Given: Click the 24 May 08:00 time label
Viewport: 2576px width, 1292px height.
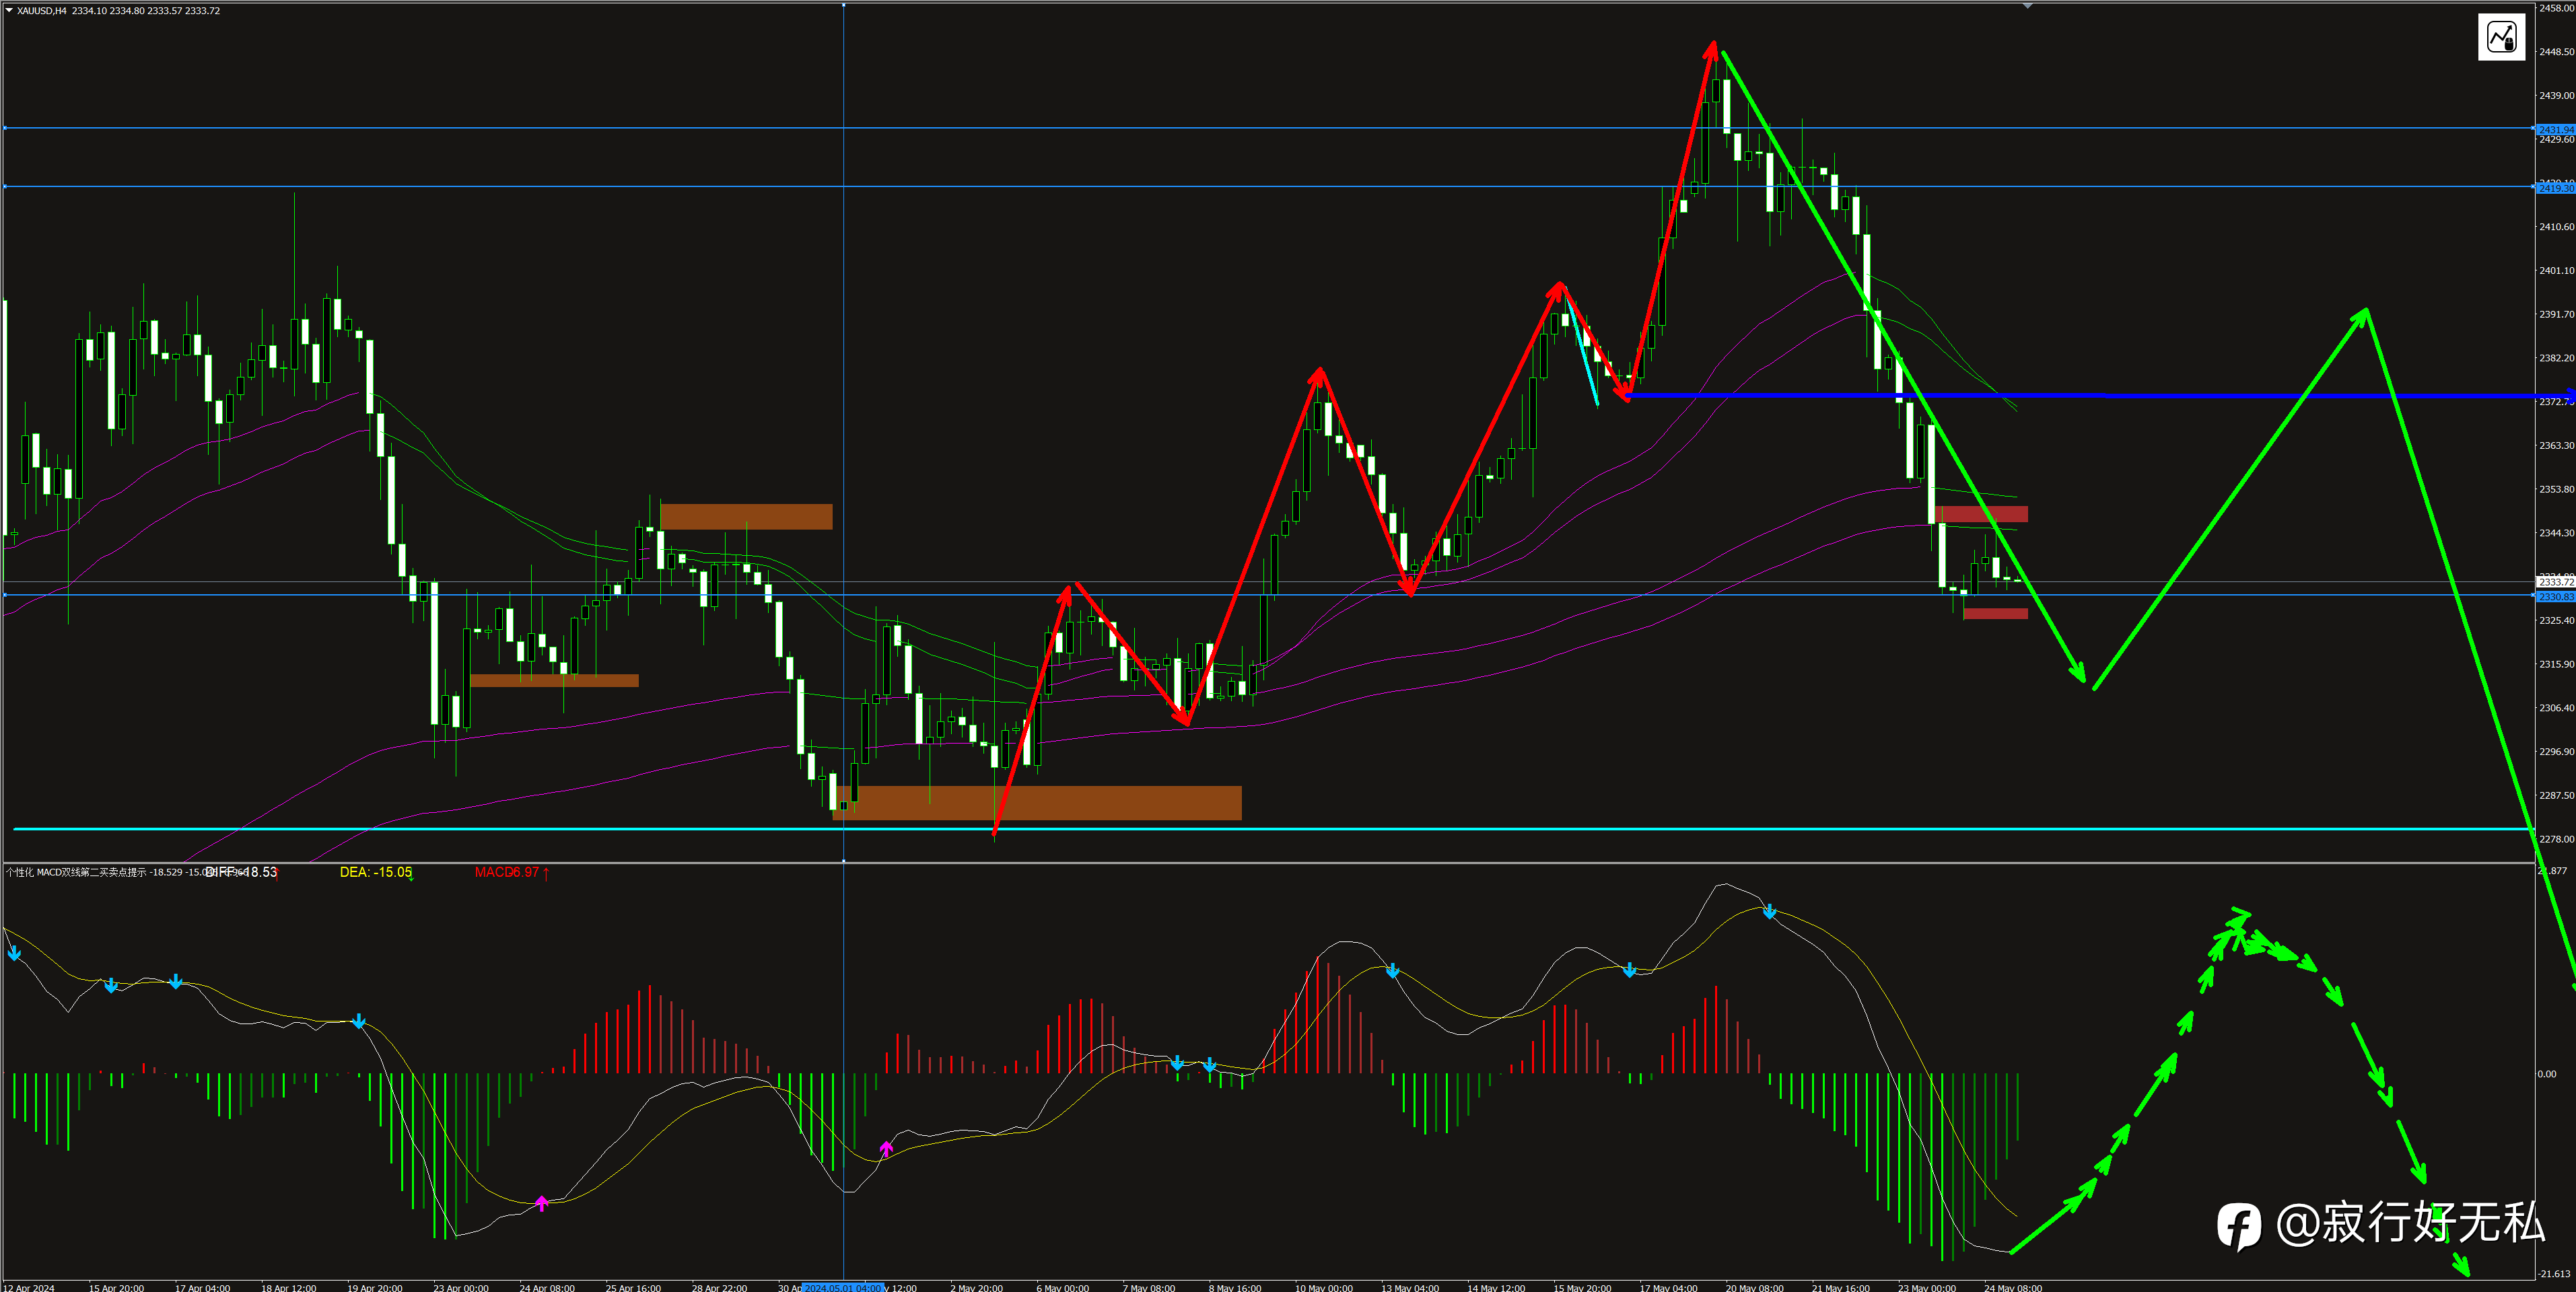Looking at the screenshot, I should point(2013,1287).
